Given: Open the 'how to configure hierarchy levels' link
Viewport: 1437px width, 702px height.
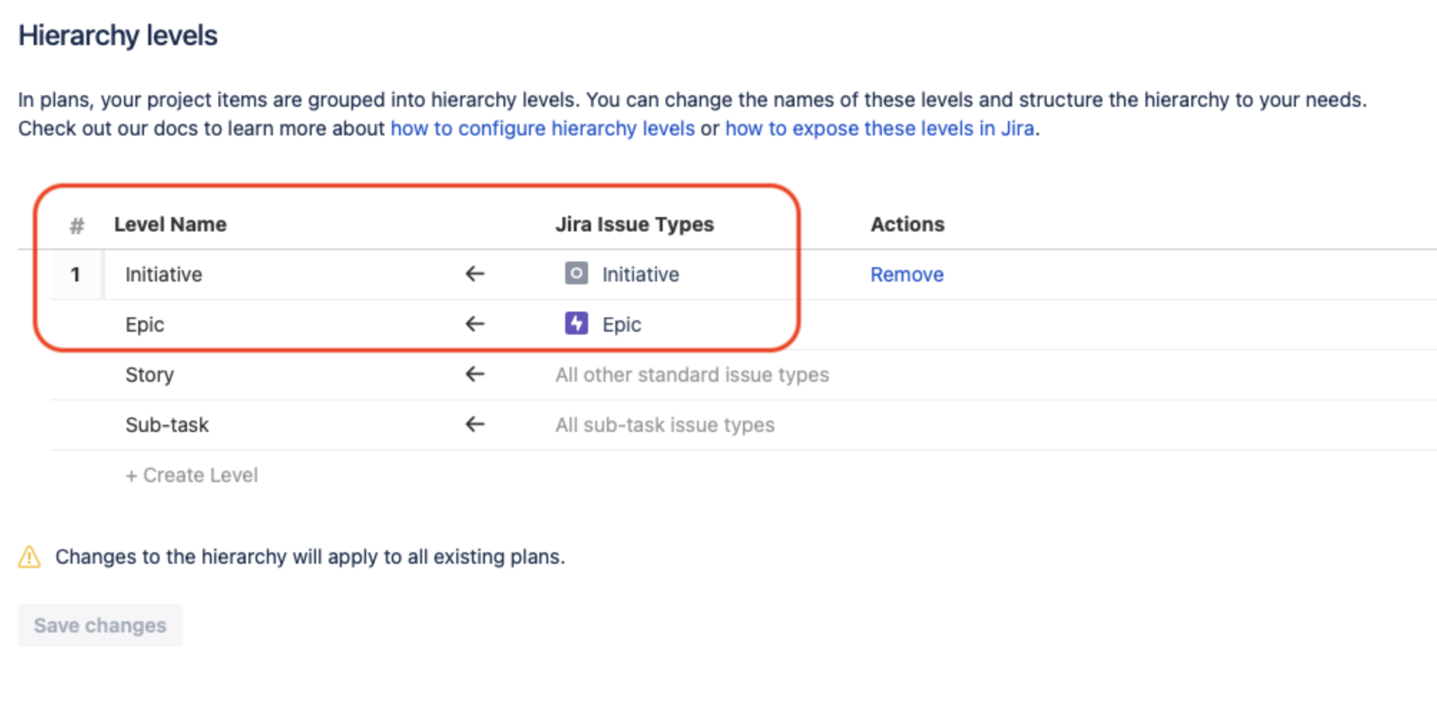Looking at the screenshot, I should 542,128.
